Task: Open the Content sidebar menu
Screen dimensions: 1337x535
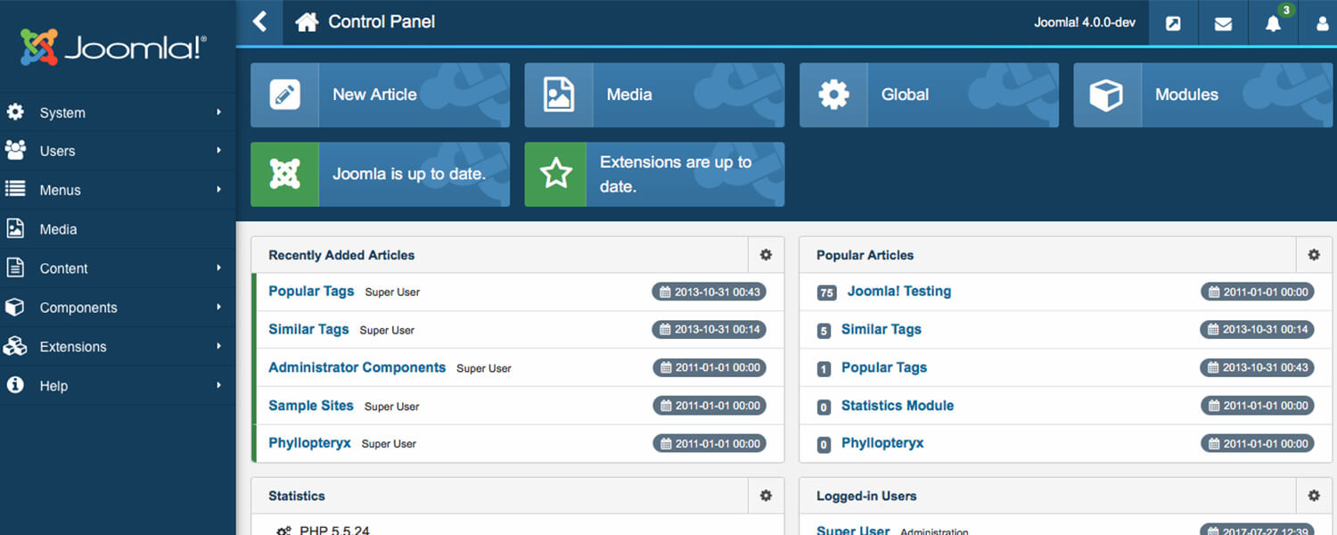Action: coord(118,268)
